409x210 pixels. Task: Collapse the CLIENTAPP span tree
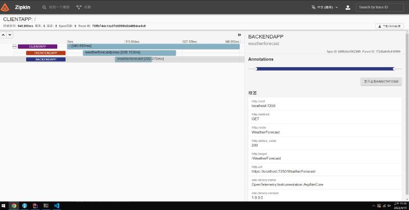click(x=14, y=47)
